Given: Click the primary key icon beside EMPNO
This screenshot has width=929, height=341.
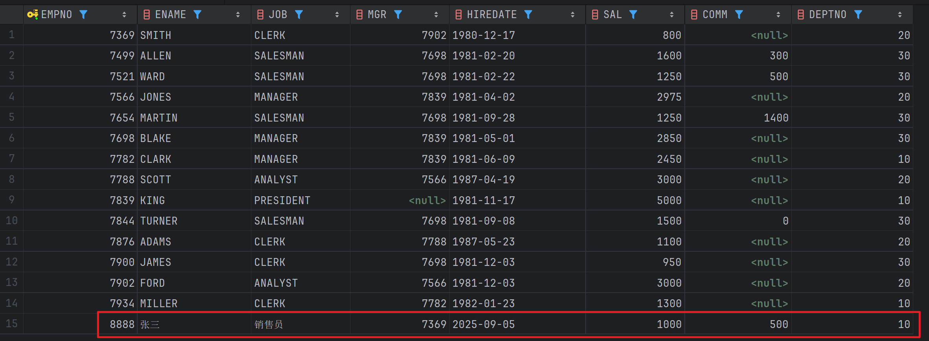Looking at the screenshot, I should (32, 15).
